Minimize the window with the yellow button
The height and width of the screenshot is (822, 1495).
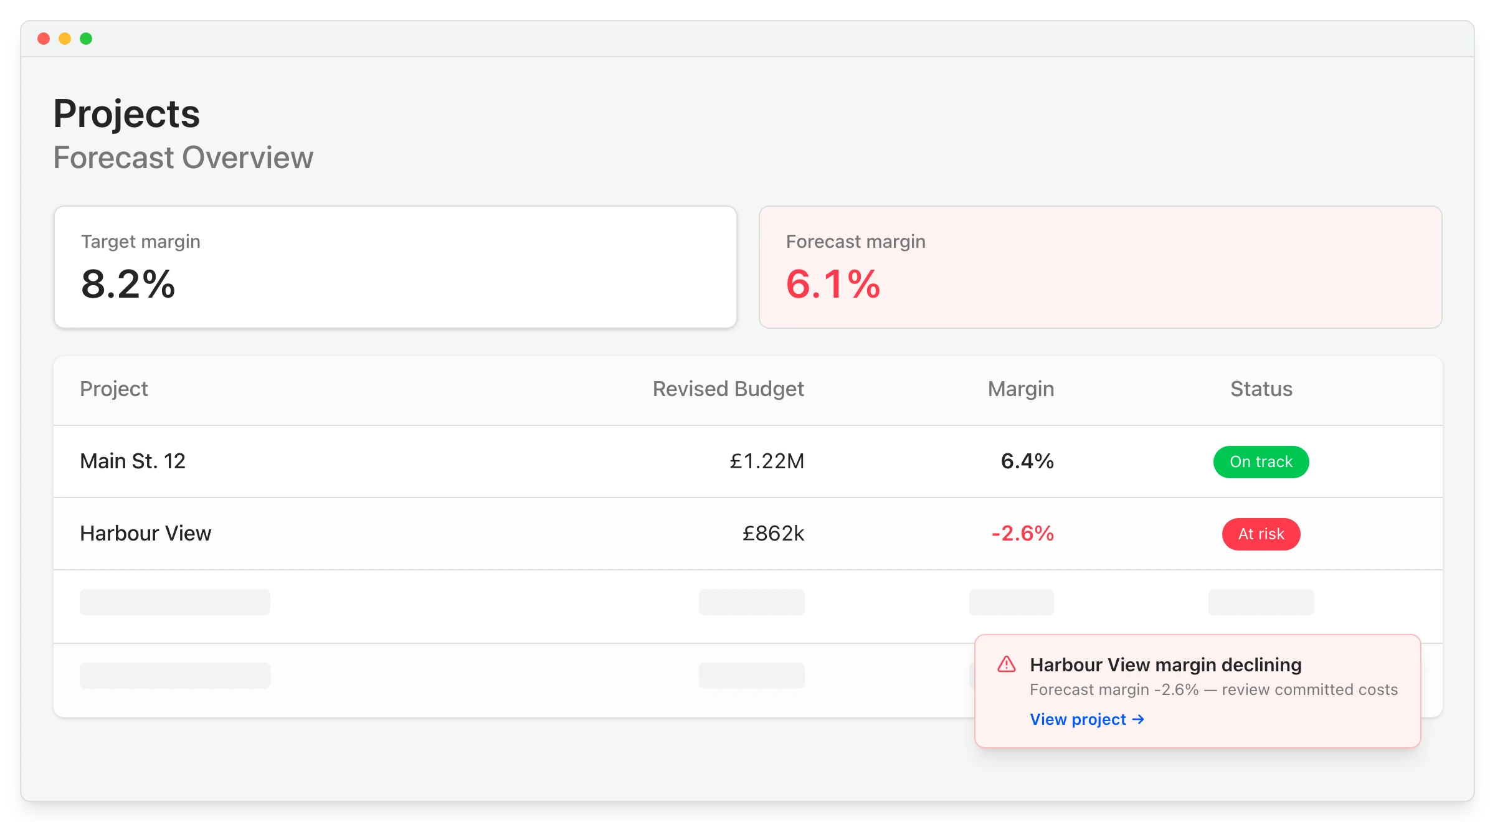click(x=65, y=39)
